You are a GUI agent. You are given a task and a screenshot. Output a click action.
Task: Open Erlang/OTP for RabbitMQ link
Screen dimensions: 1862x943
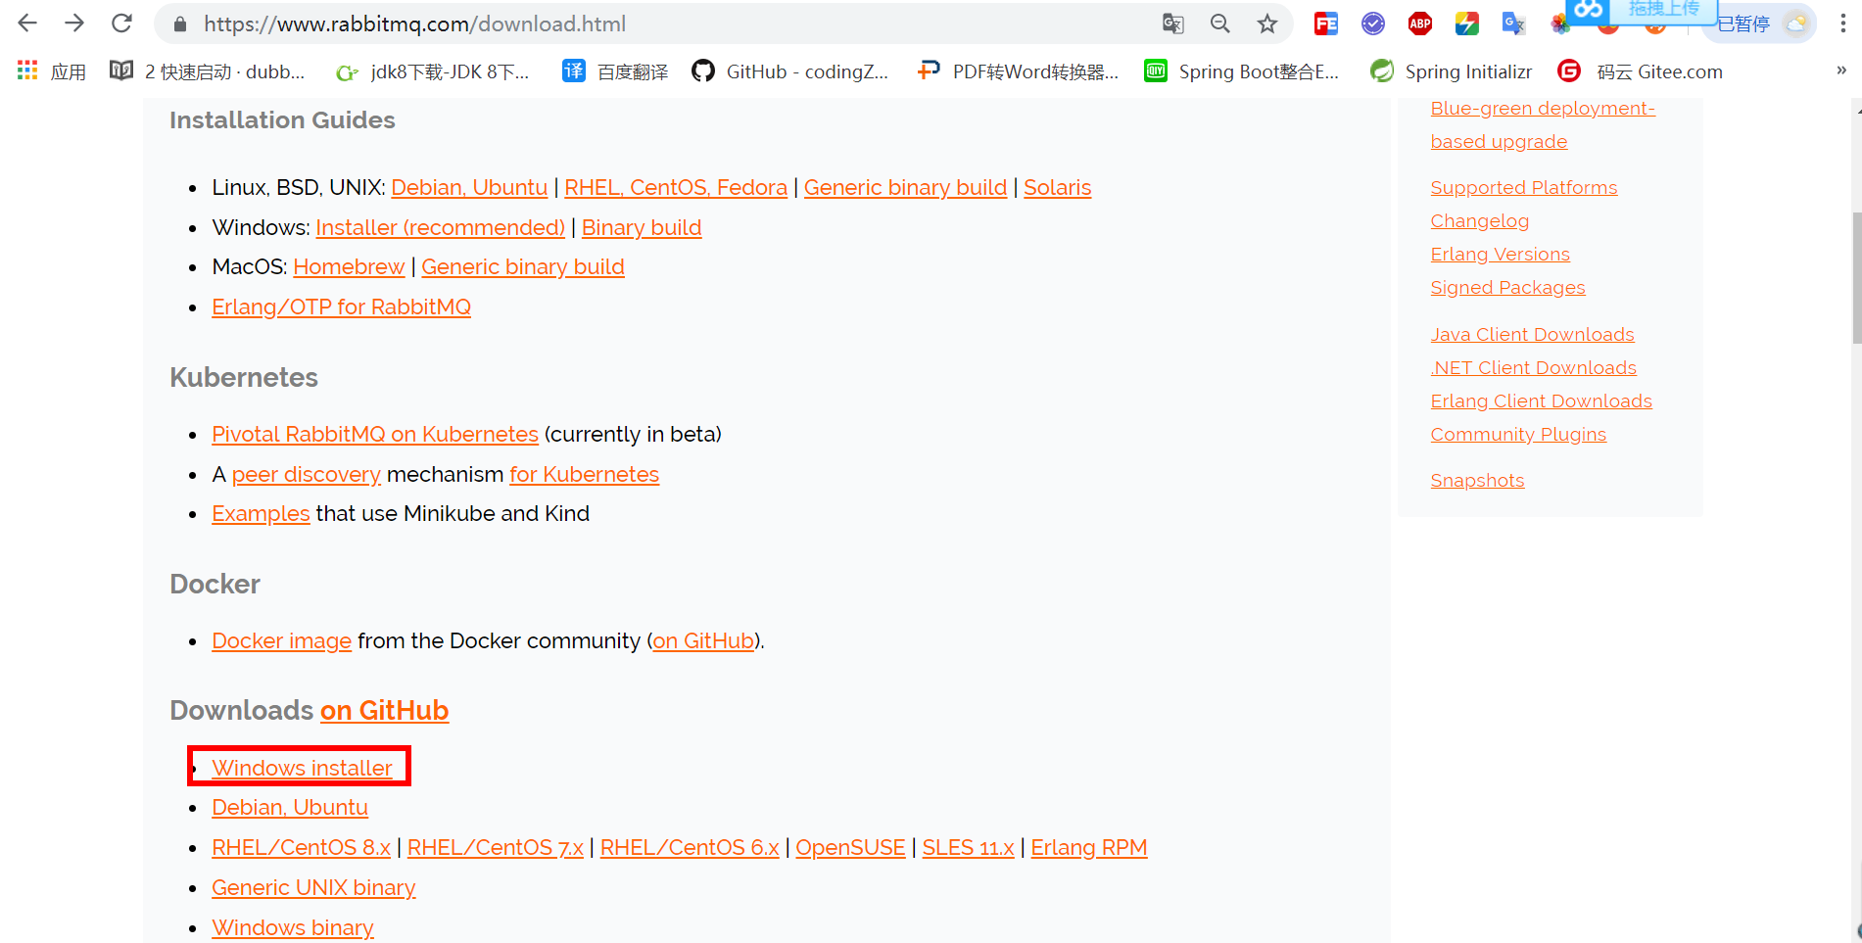click(x=341, y=306)
